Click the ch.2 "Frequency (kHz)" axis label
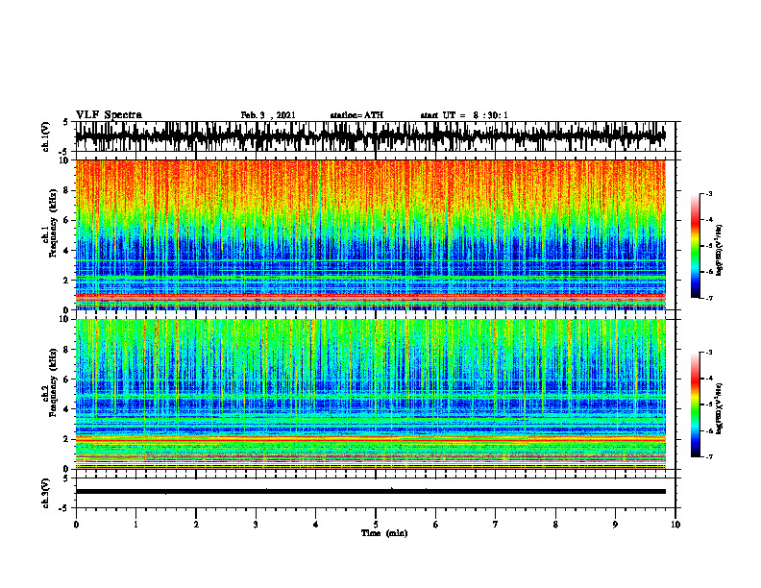Image resolution: width=761 pixels, height=588 pixels. pyautogui.click(x=51, y=382)
